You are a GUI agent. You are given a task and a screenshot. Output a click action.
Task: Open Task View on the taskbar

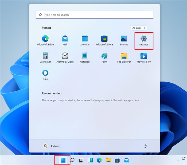click(x=81, y=160)
